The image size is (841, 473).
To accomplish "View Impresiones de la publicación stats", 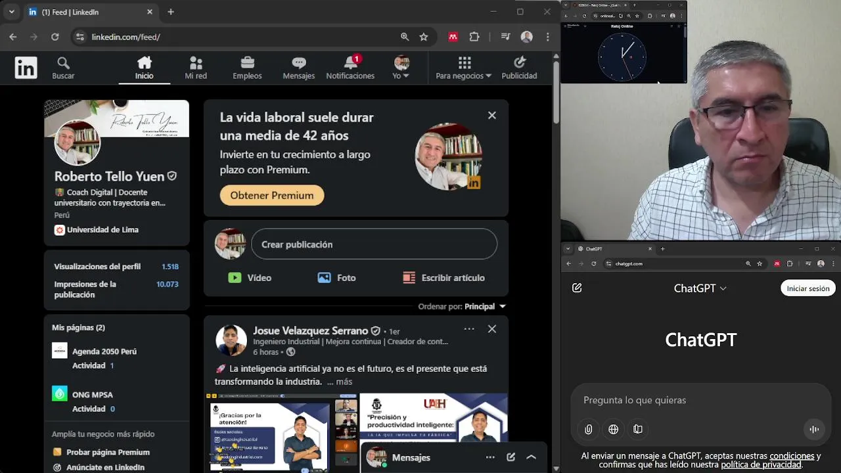I will (116, 289).
